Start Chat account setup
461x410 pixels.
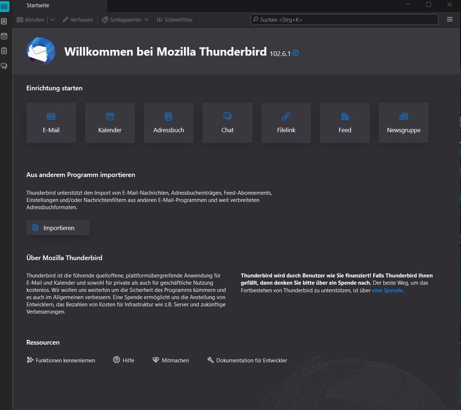[x=227, y=123]
